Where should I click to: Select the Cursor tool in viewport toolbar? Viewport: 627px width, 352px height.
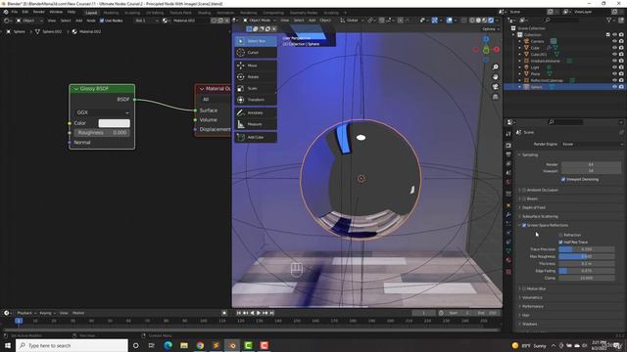256,52
